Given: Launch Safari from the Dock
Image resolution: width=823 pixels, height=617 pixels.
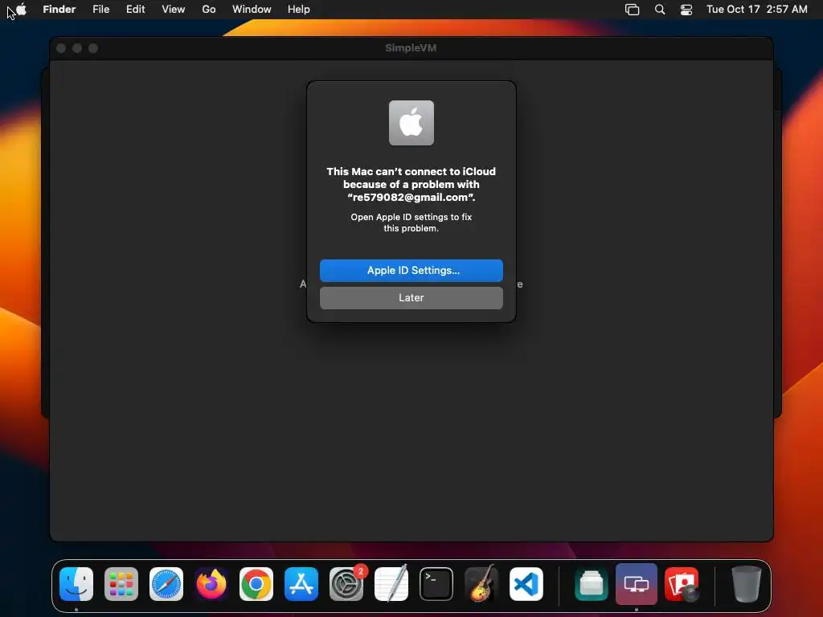Looking at the screenshot, I should [166, 584].
